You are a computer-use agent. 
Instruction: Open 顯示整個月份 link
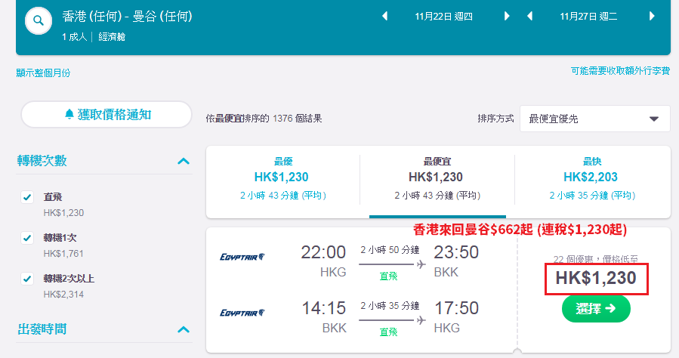[43, 73]
